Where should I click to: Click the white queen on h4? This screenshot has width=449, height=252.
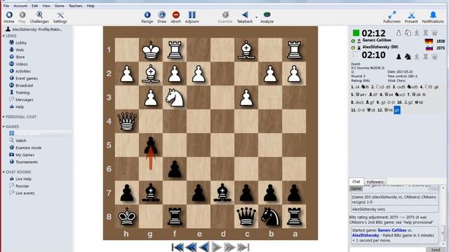[126, 121]
